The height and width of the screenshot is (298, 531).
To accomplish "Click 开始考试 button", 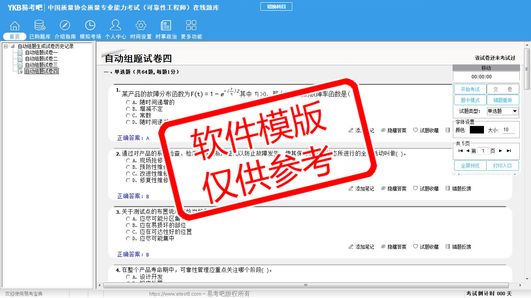I will 470,89.
